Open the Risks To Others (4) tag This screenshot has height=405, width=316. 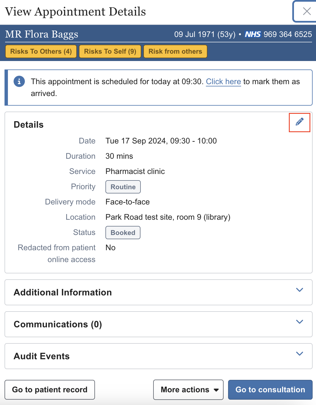pyautogui.click(x=41, y=51)
